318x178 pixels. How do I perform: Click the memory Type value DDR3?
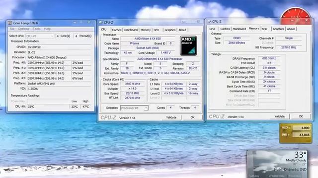(x=237, y=38)
